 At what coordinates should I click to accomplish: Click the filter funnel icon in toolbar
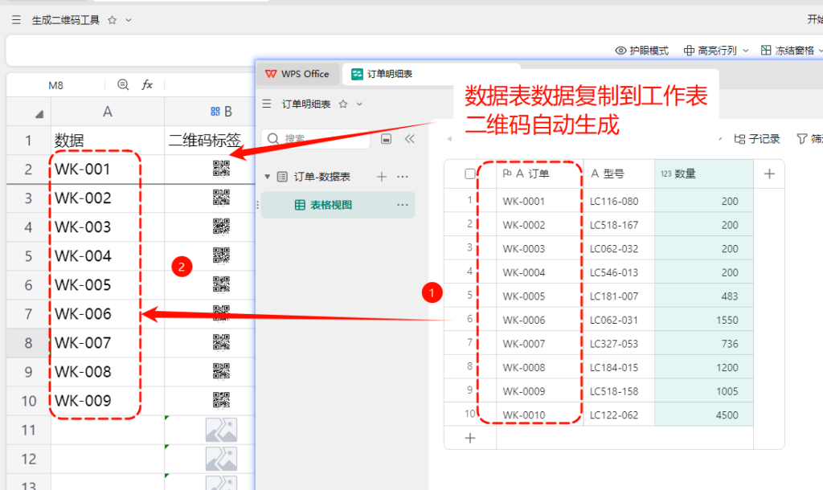802,139
